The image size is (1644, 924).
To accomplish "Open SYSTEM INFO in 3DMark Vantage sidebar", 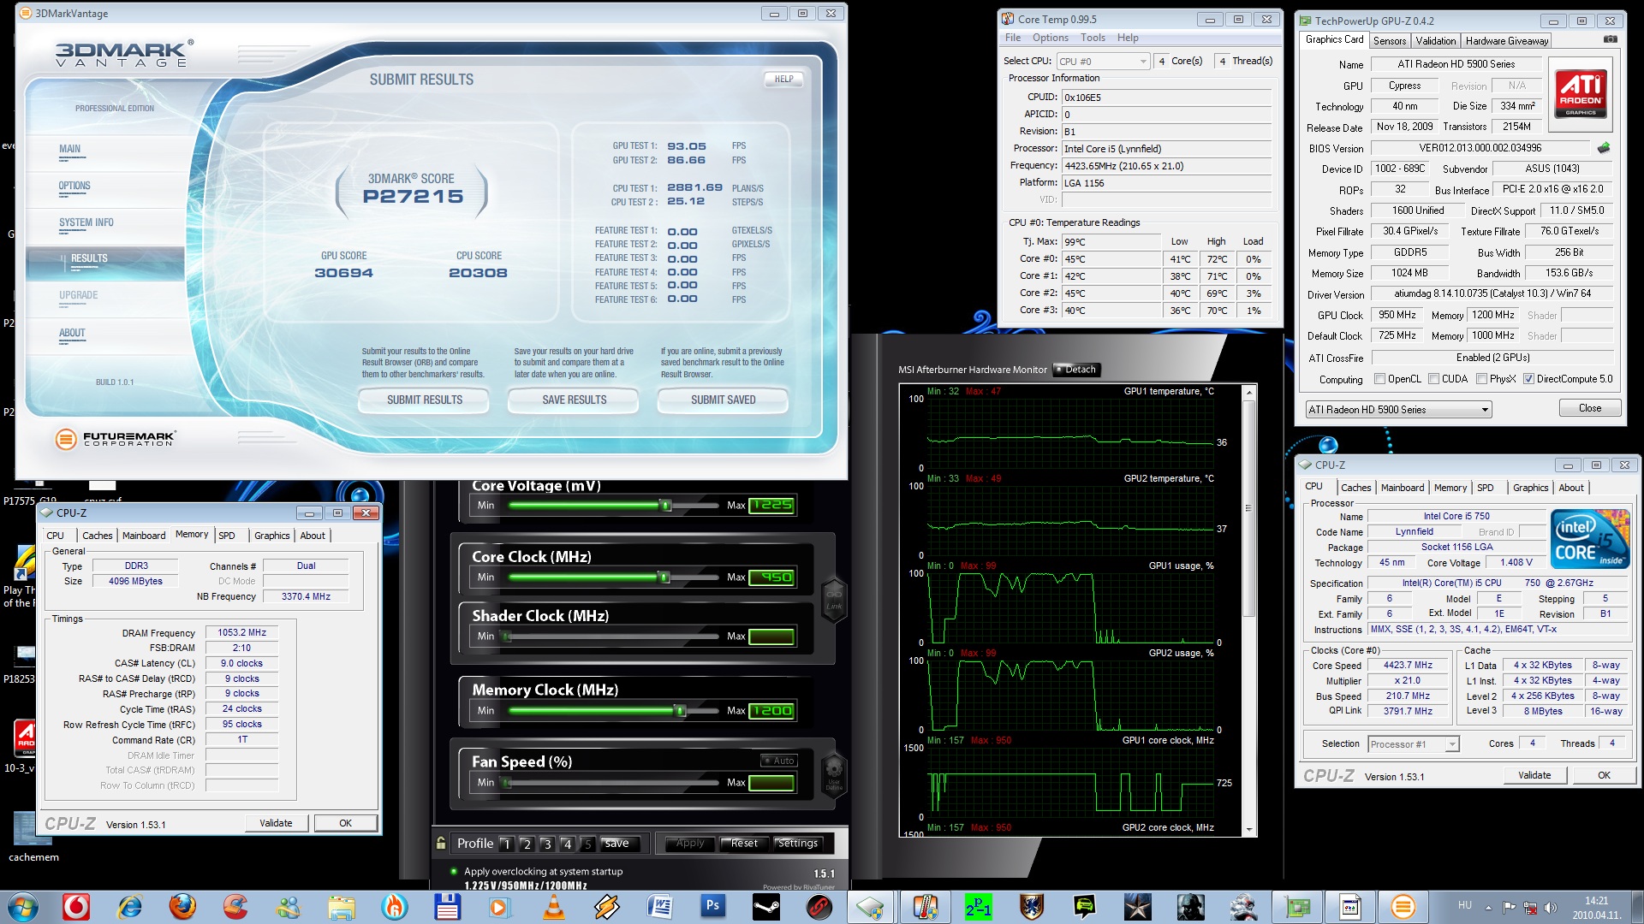I will tap(86, 222).
